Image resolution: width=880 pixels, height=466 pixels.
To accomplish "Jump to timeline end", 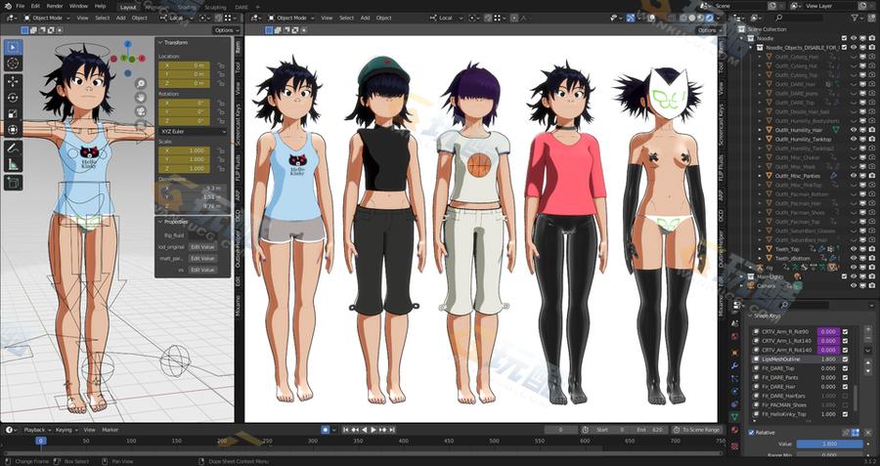I will (392, 430).
